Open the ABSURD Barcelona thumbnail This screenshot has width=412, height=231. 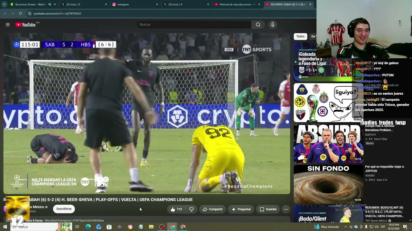328,143
